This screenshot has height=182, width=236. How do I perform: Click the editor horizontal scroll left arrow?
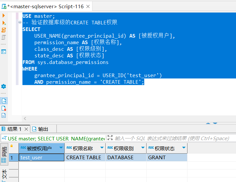click(x=25, y=119)
